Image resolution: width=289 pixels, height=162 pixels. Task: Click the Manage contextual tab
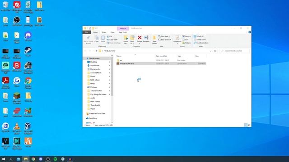[123, 28]
